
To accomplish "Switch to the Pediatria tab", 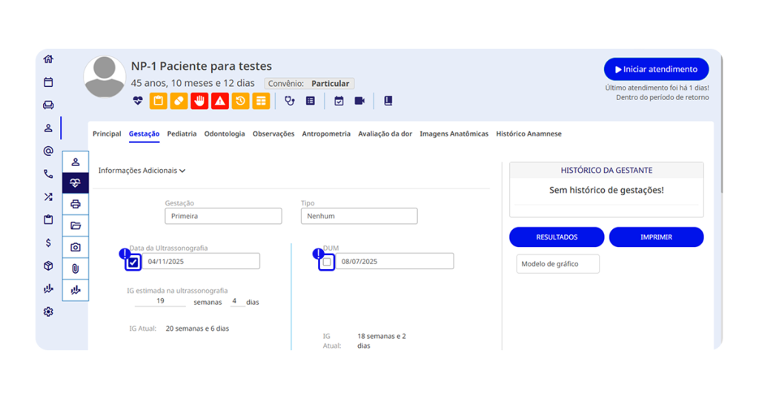I will (x=182, y=134).
